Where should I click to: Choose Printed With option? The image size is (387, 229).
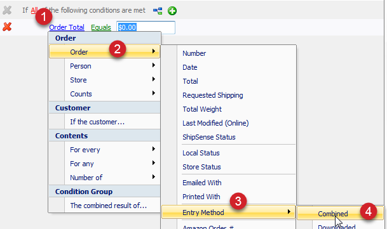coord(201,197)
